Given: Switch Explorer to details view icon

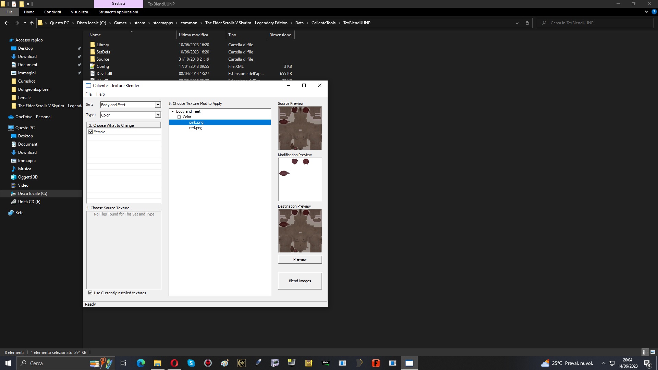Looking at the screenshot, I should point(644,352).
